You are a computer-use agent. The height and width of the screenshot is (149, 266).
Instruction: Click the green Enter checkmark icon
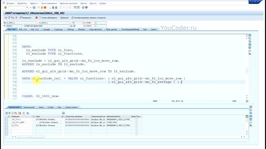click(x=5, y=7)
